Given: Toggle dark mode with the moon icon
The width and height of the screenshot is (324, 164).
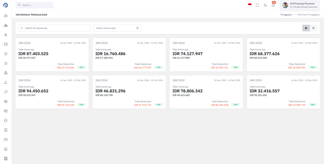Looking at the screenshot, I should [265, 5].
